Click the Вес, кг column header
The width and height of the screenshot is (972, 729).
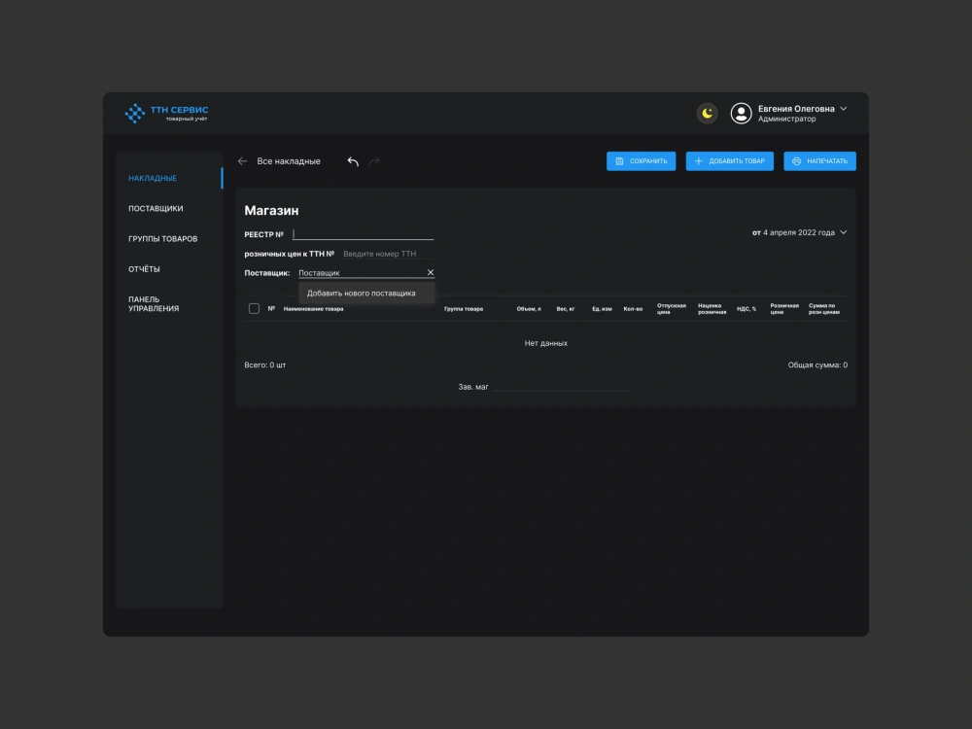point(566,309)
